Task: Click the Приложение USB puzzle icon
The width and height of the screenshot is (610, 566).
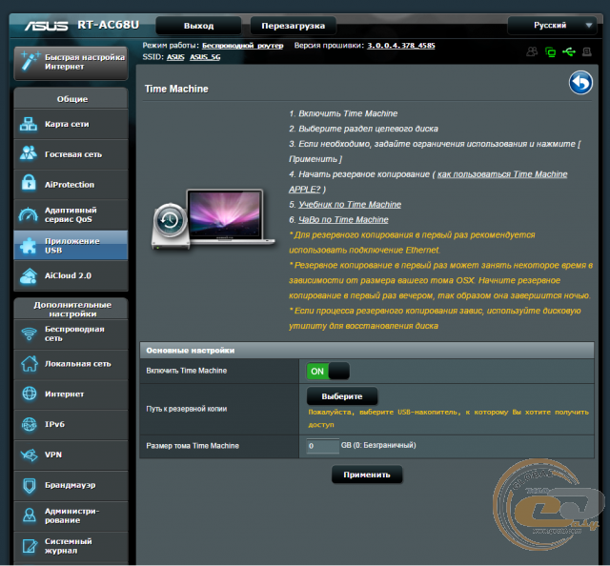Action: [29, 246]
